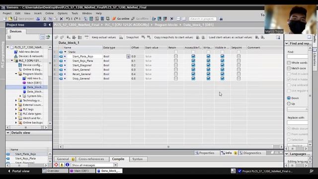The height and width of the screenshot is (179, 318).
Task: Expand the Technology objects folder
Action: (x=16, y=100)
